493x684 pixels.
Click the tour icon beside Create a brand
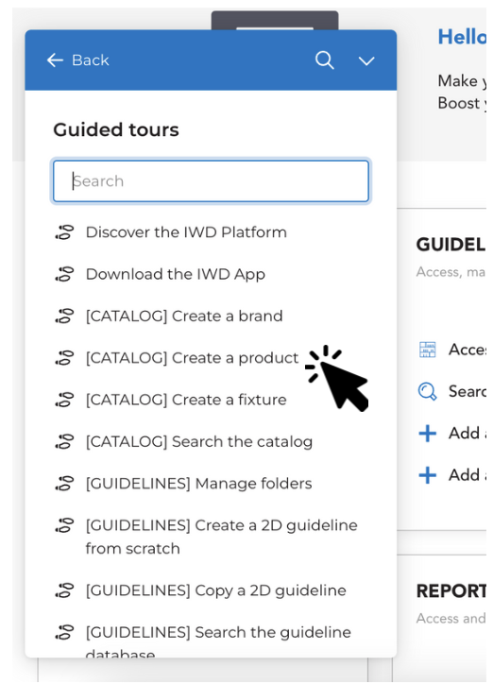click(64, 316)
